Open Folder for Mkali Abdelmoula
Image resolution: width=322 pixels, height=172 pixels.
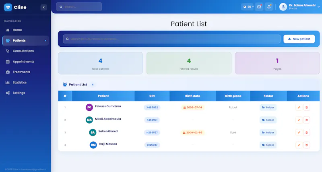268,120
